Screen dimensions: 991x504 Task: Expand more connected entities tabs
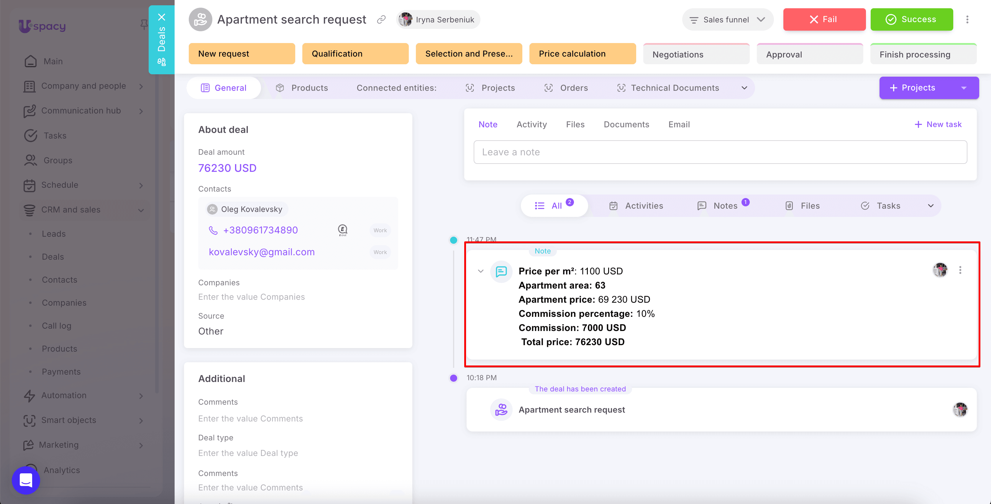pos(744,88)
